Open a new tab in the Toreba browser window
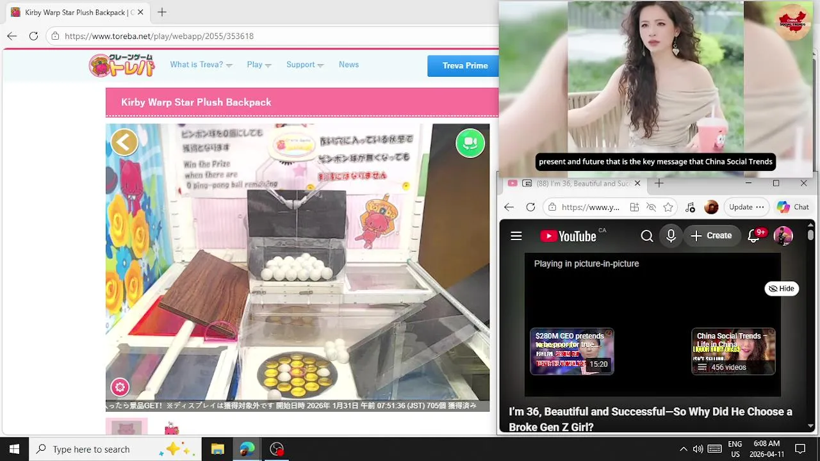 (162, 12)
